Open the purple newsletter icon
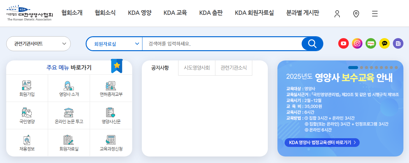The height and width of the screenshot is (163, 409). coord(398,43)
